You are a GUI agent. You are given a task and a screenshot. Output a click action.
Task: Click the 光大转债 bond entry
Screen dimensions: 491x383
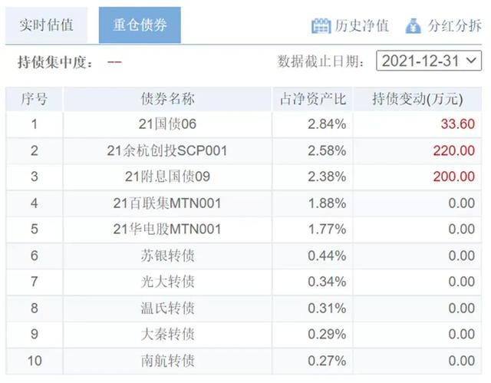tap(167, 282)
